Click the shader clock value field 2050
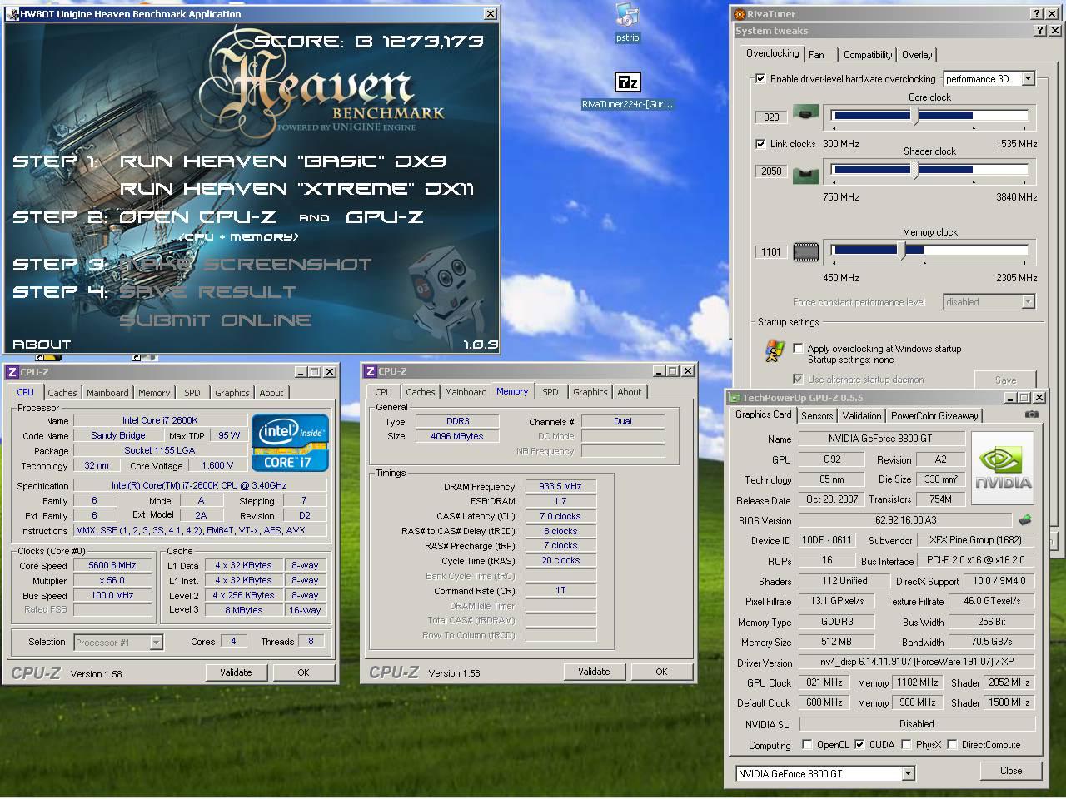 click(771, 171)
